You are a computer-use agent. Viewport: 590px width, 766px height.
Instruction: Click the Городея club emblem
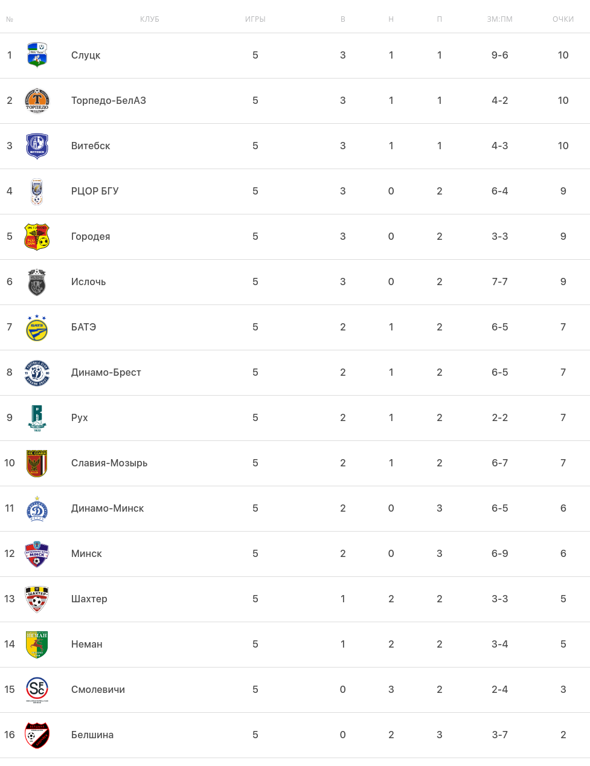(37, 236)
